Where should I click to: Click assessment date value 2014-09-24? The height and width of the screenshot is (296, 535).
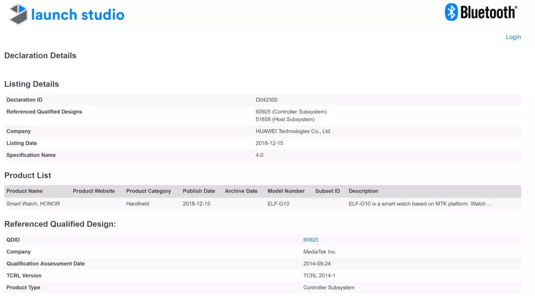pyautogui.click(x=317, y=264)
